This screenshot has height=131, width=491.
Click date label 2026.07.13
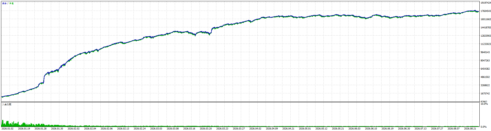[421, 129]
